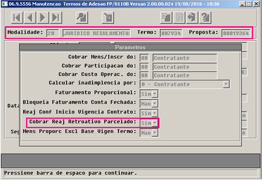Image resolution: width=262 pixels, height=180 pixels.
Task: Click the Proposta number field
Action: coord(236,33)
